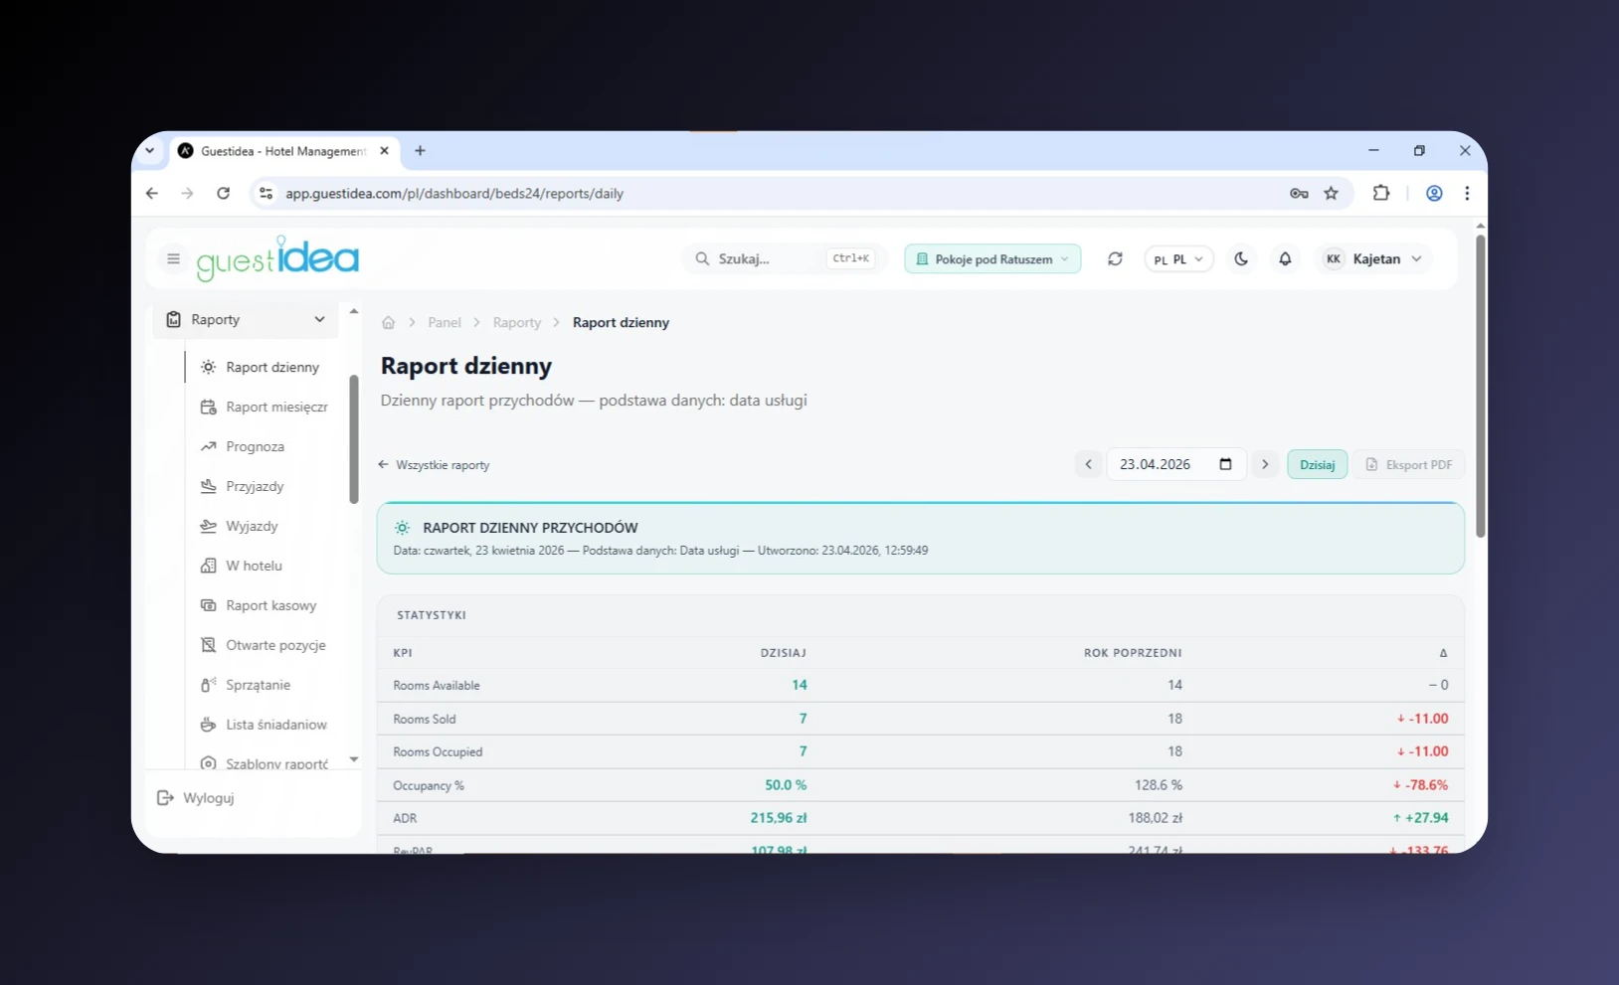Open Otwarte pozycje in sidebar
This screenshot has height=985, width=1619.
coord(264,646)
